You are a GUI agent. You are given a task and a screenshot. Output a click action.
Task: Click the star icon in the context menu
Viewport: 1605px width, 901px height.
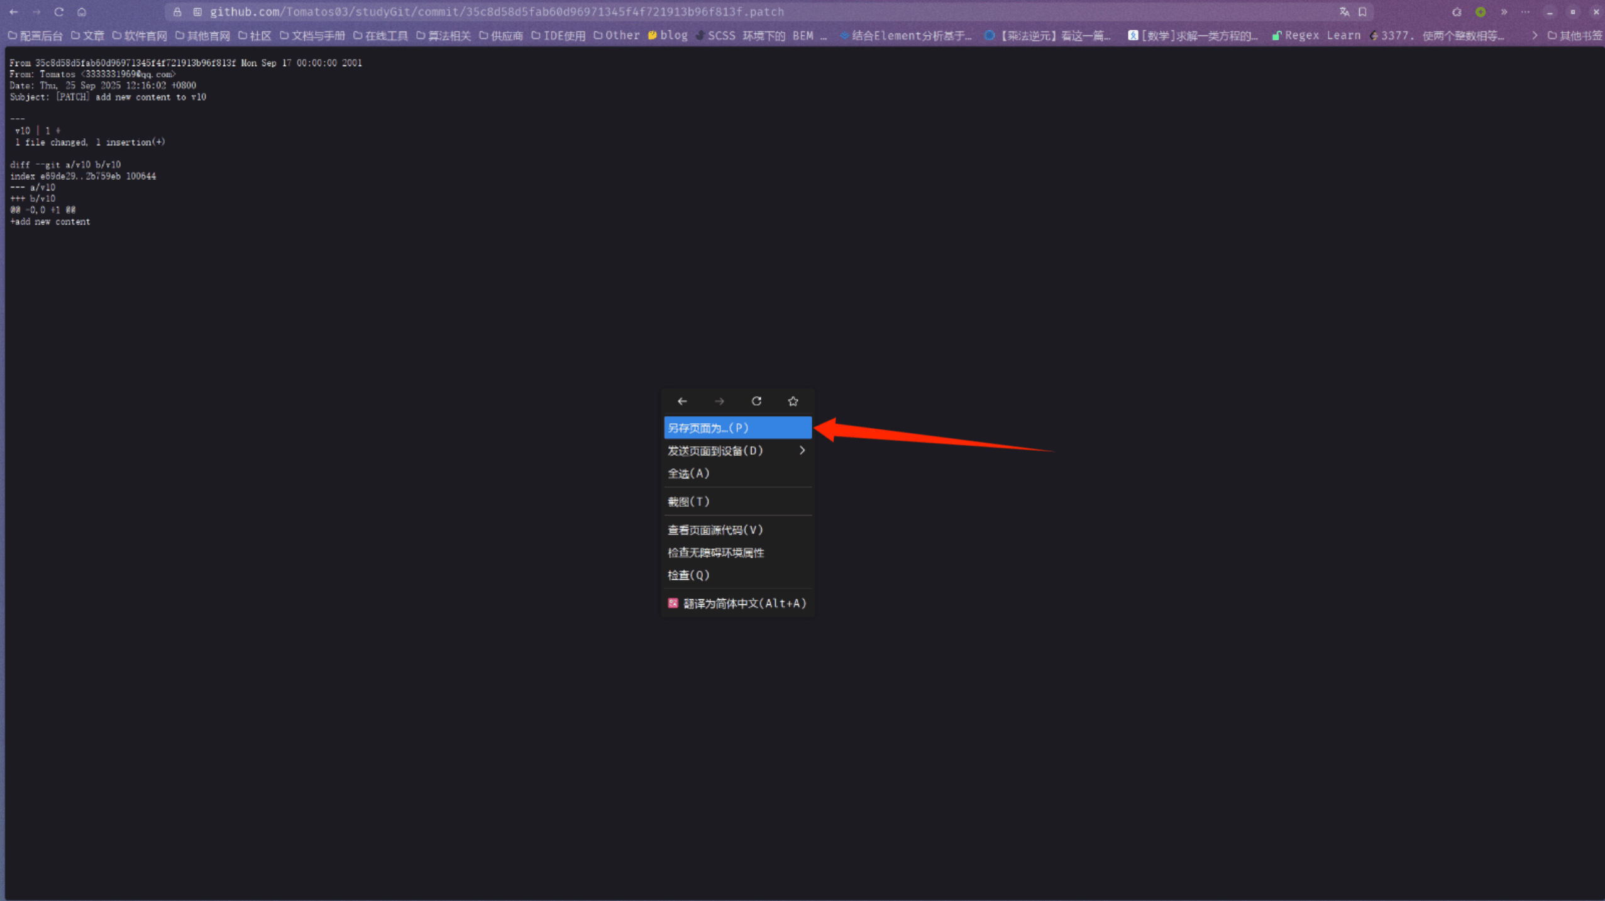point(793,401)
